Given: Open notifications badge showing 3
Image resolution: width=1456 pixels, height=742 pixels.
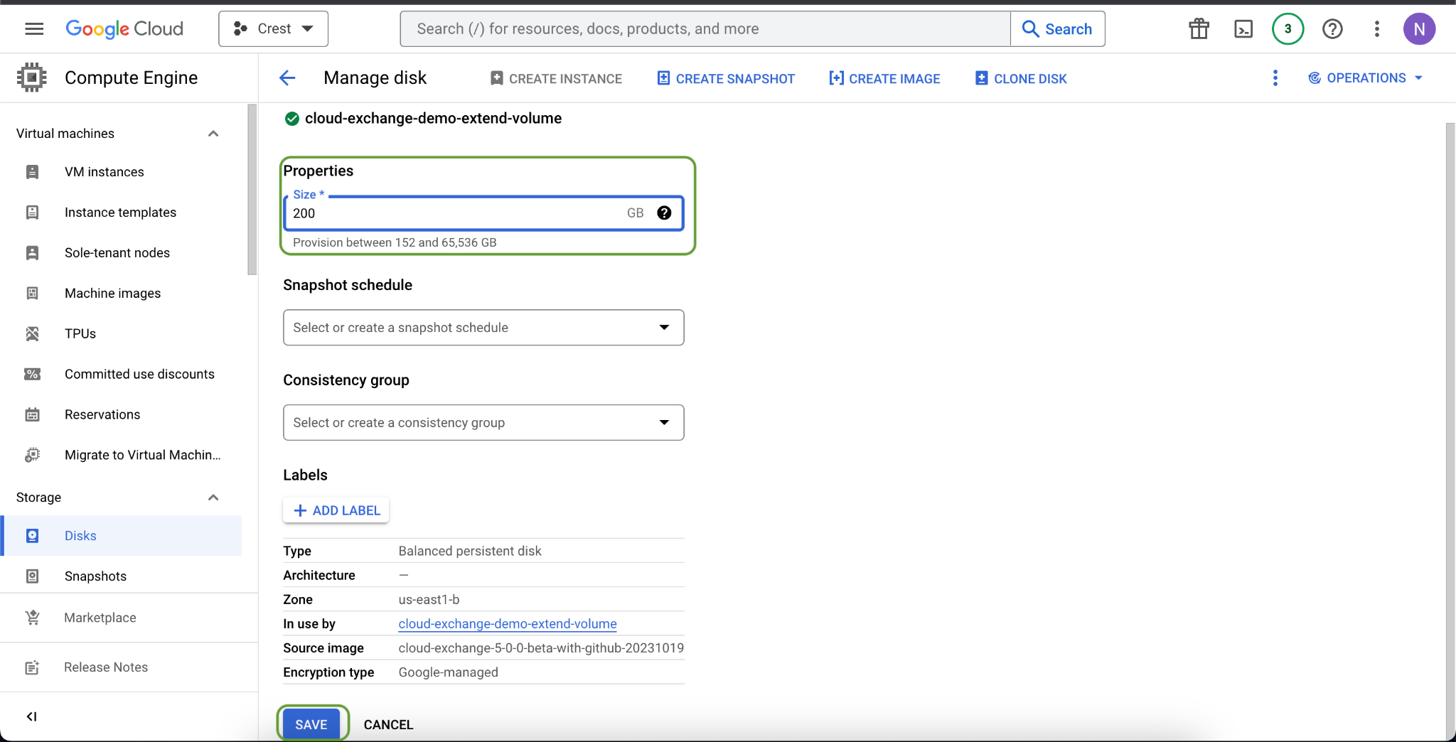Looking at the screenshot, I should coord(1288,28).
